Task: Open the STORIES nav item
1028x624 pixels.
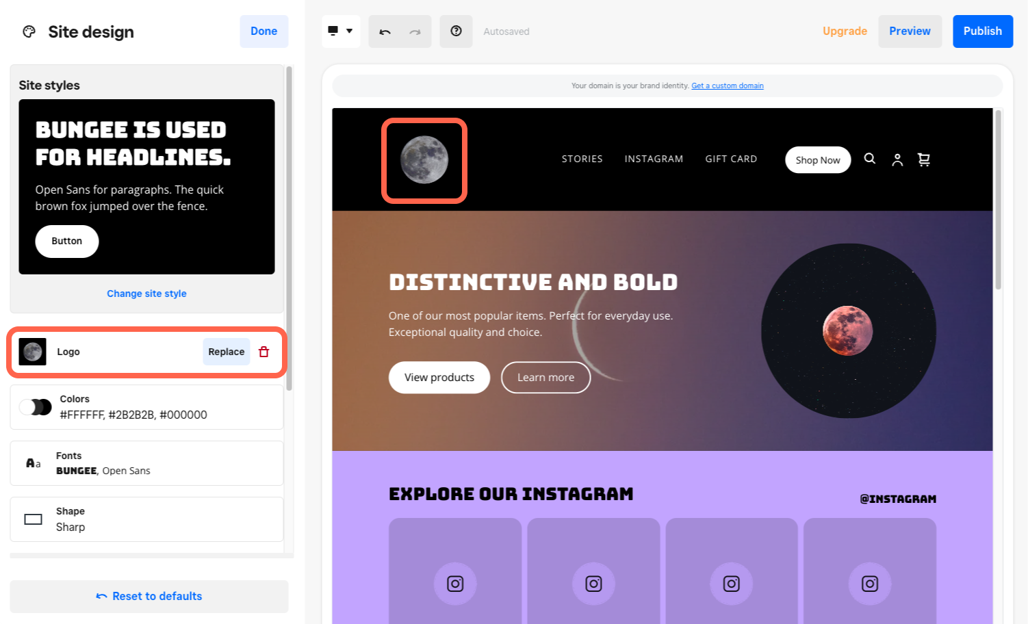Action: tap(582, 159)
